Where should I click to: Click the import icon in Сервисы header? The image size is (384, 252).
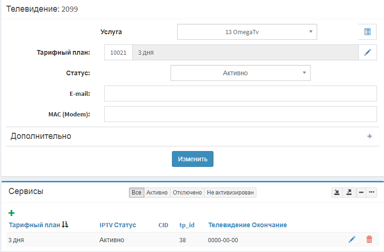point(337,193)
